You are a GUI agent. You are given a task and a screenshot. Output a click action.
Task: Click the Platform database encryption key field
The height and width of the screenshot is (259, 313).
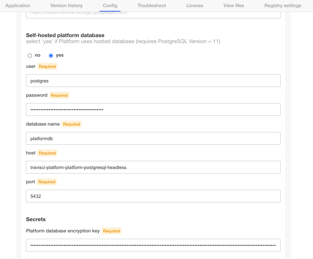[153, 245]
